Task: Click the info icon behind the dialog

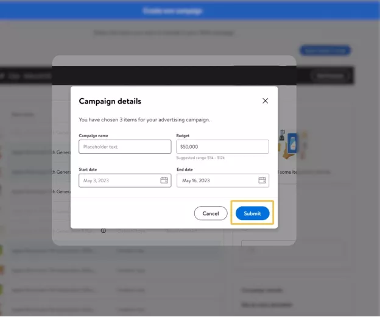Action: [103, 231]
